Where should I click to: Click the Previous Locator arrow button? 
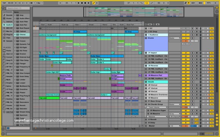pyautogui.click(x=146, y=24)
